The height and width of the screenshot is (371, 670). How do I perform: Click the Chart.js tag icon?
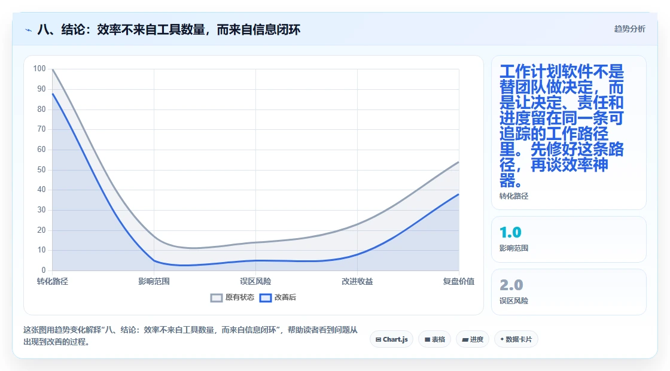[378, 340]
